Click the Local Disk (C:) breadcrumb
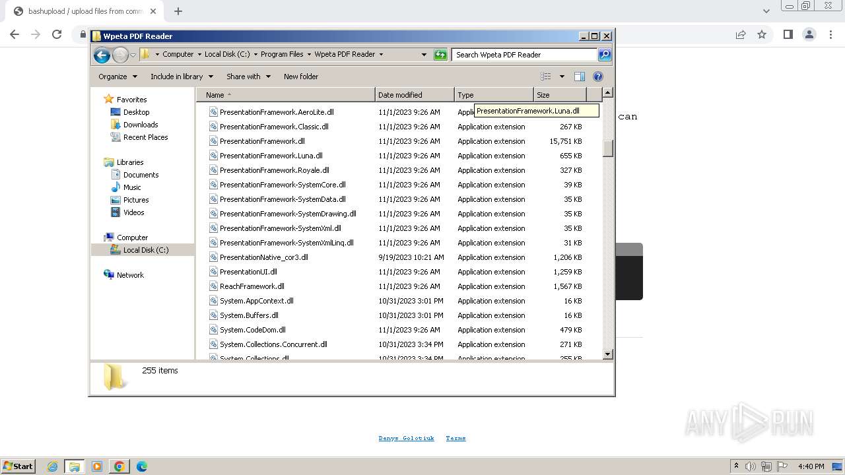Image resolution: width=845 pixels, height=475 pixels. click(x=227, y=55)
